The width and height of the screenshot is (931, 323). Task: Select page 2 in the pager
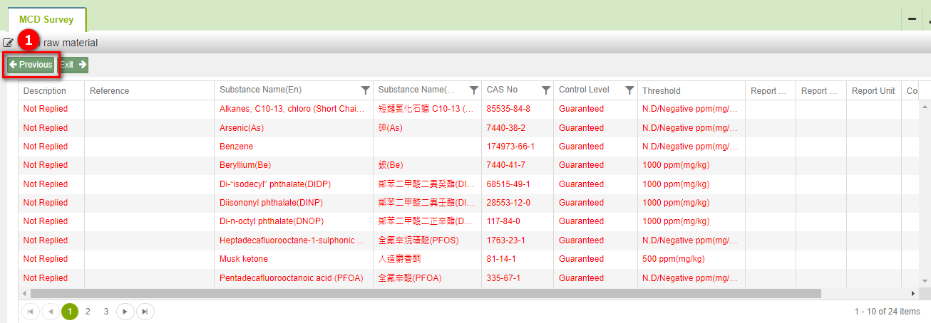88,312
